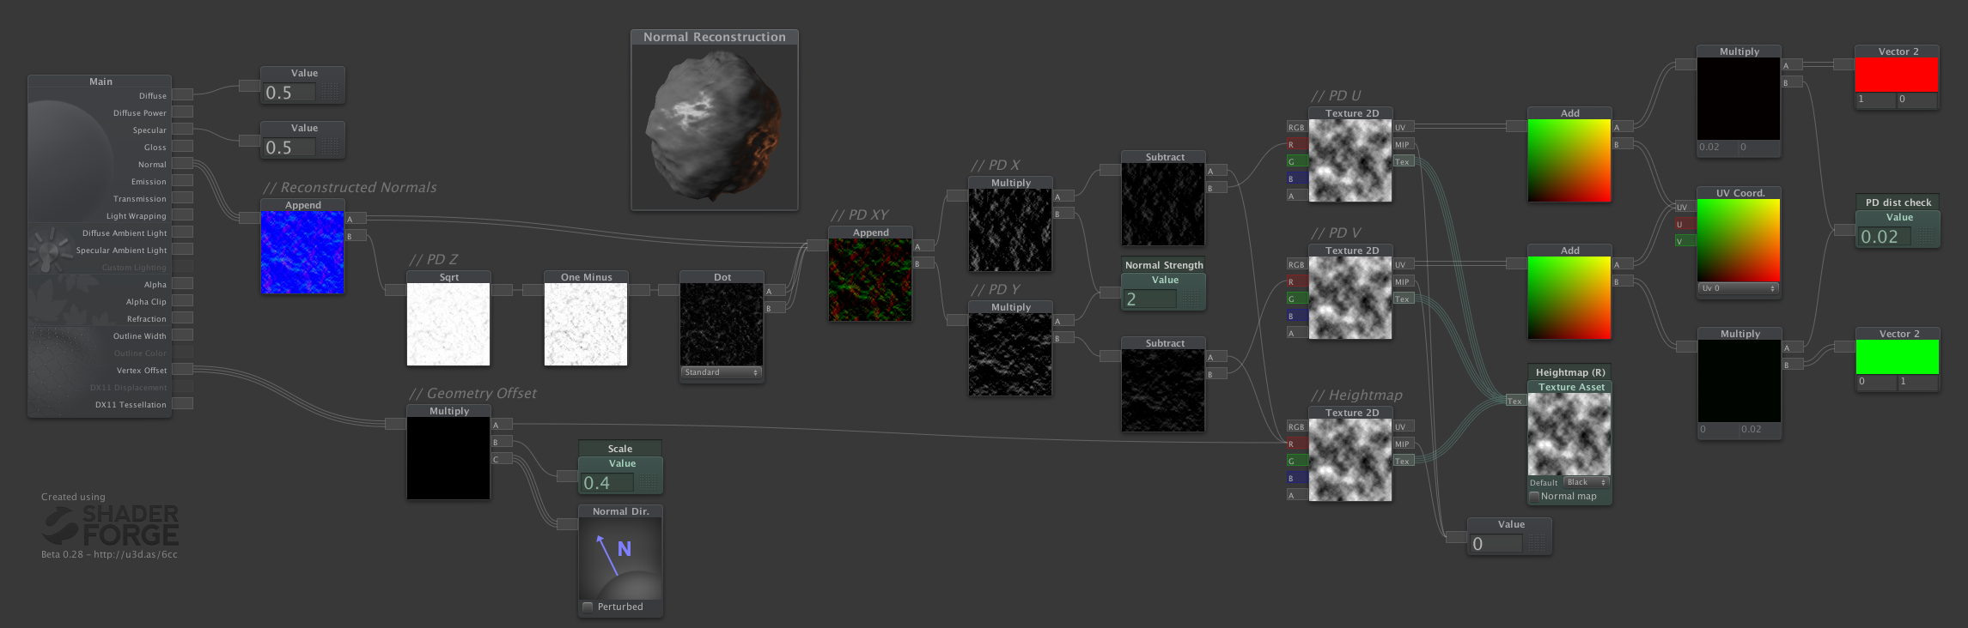Click the Vertex Offset connector on Main
This screenshot has width=1968, height=628.
coord(182,370)
